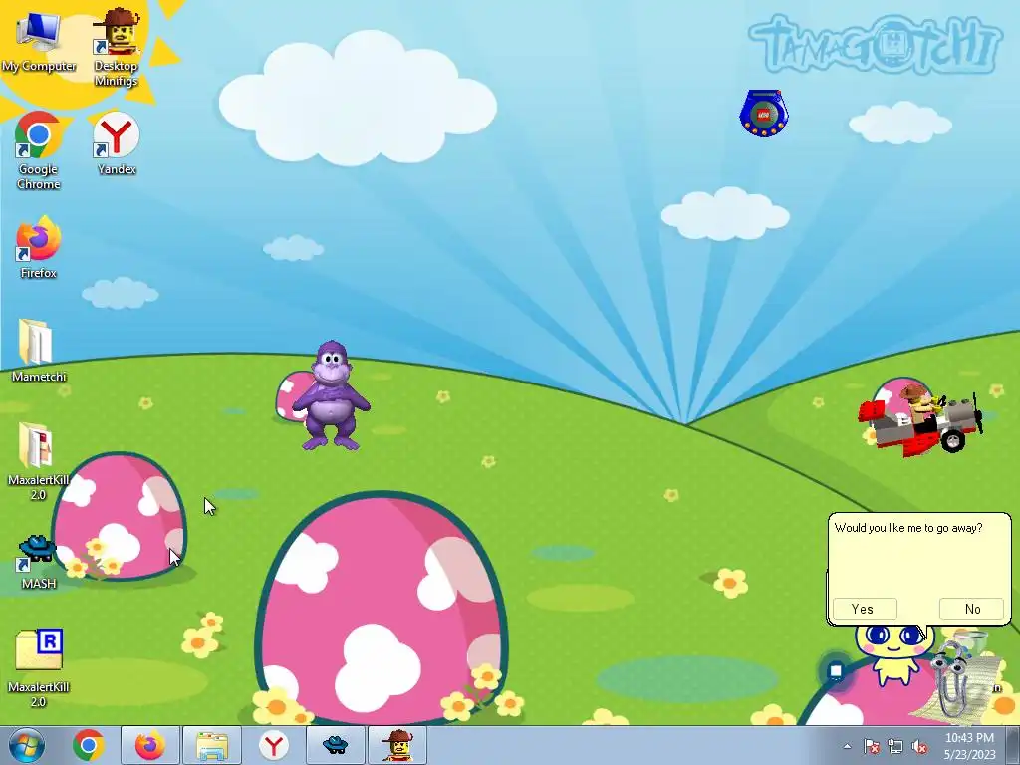The height and width of the screenshot is (765, 1020).
Task: Click the 'Would you like me to go away?' text
Action: 908,528
